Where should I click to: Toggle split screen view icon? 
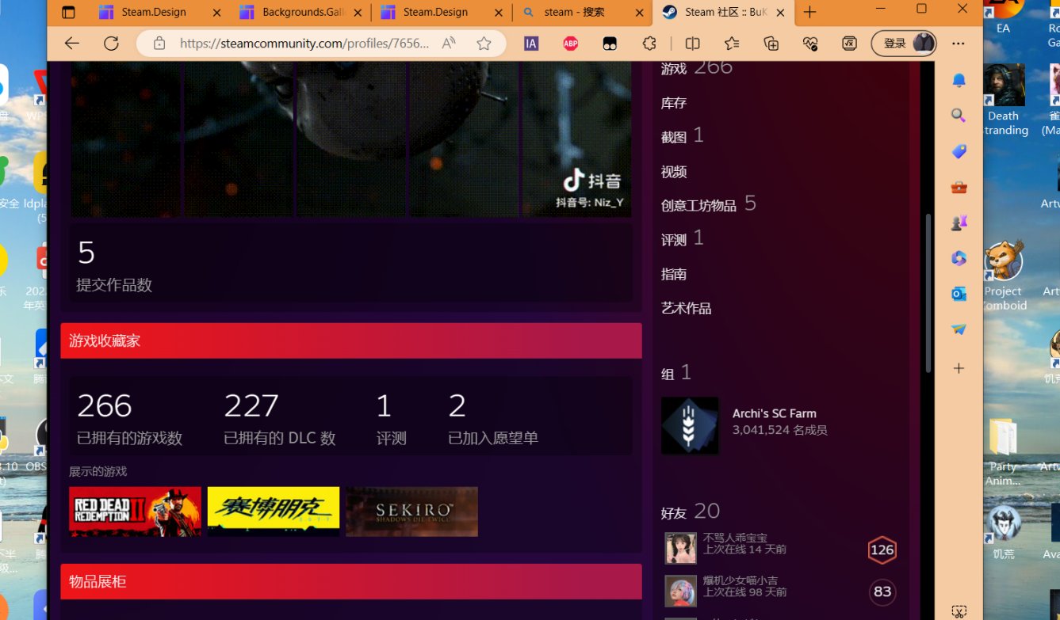(x=692, y=44)
